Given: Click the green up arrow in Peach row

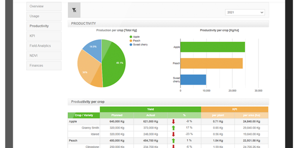Looking at the screenshot, I should point(173,141).
